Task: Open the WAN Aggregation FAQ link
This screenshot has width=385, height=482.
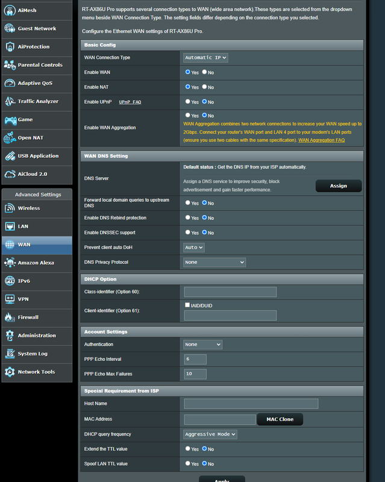Action: coord(321,140)
